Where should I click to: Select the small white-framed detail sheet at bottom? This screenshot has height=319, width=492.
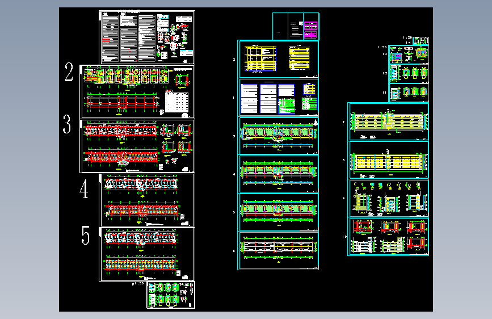(171, 295)
